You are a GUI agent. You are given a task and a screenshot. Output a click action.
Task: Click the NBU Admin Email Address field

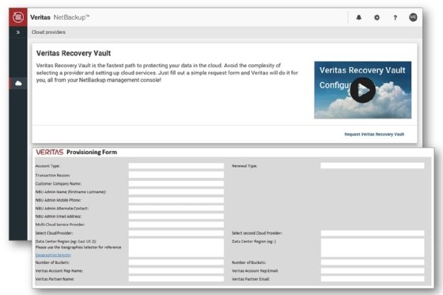click(x=176, y=216)
